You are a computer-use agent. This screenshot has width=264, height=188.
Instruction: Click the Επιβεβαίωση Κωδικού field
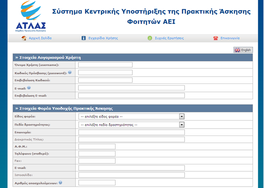pos(105,80)
